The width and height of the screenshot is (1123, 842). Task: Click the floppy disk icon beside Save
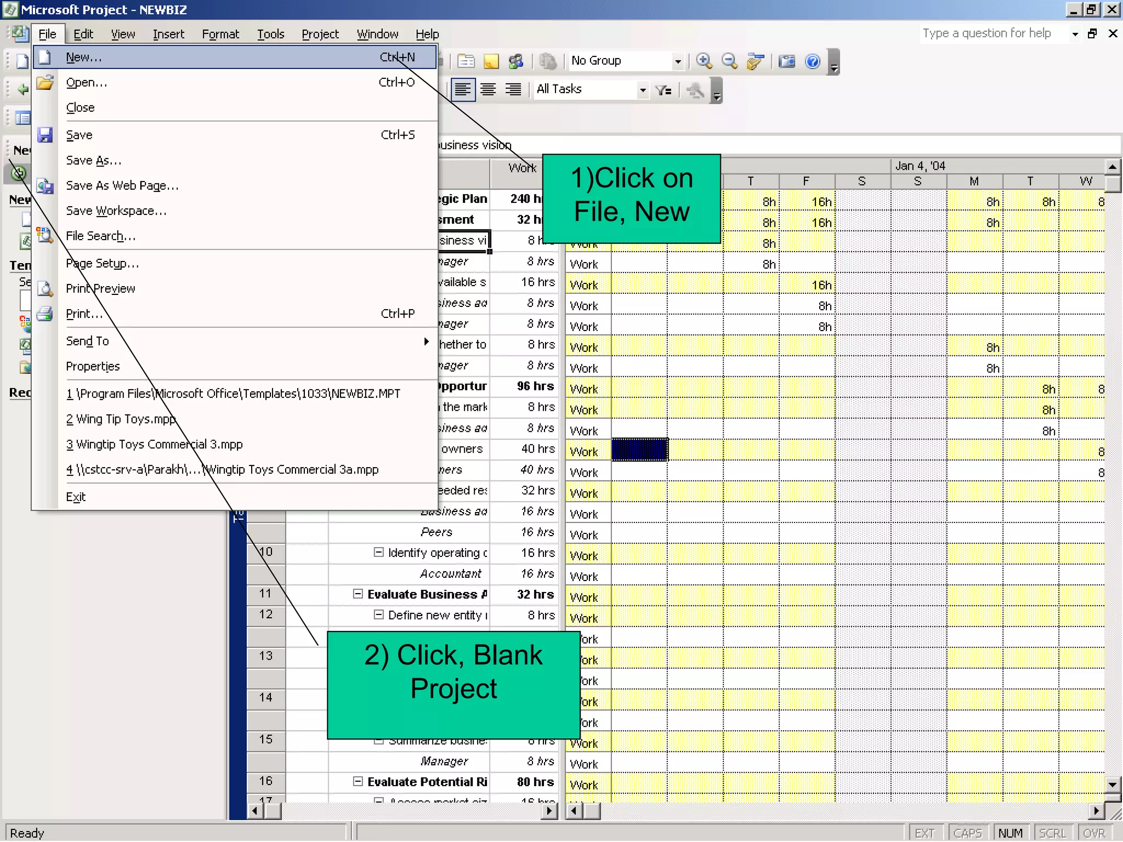[45, 135]
